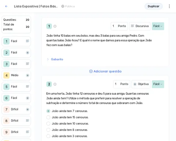Click the Total de pontos label
Image resolution: width=176 pixels, height=141 pixels.
pyautogui.click(x=9, y=27)
